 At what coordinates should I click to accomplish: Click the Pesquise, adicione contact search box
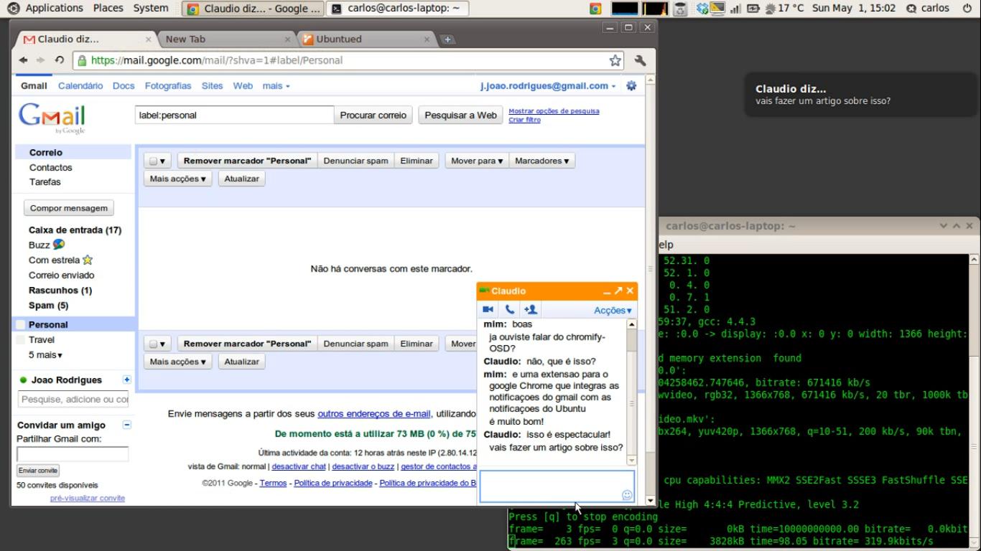click(73, 400)
